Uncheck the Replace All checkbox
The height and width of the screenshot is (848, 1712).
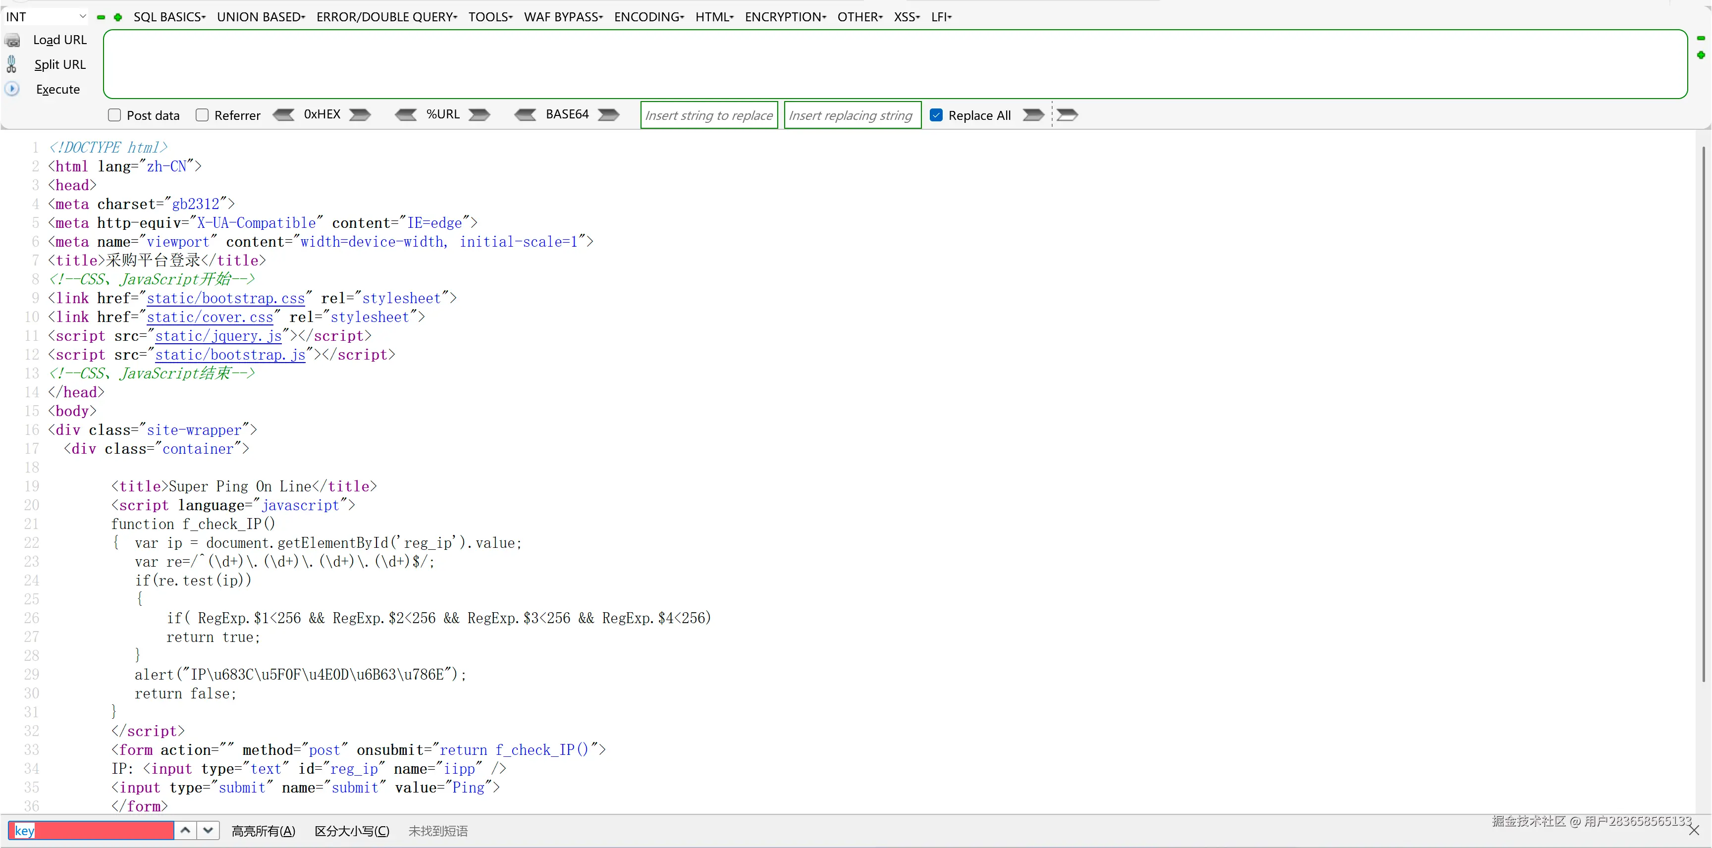pyautogui.click(x=936, y=114)
